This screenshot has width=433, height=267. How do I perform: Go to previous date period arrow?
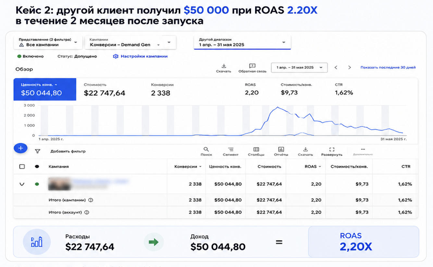point(336,68)
